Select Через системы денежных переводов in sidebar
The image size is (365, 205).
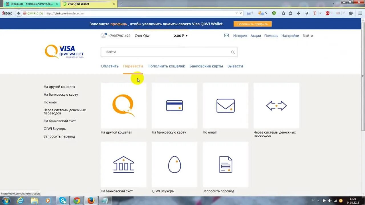pos(65,112)
